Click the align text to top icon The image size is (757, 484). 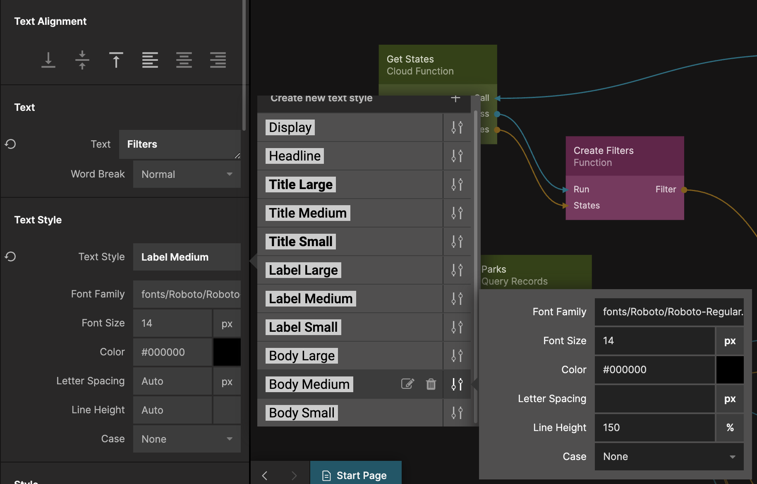(x=116, y=60)
